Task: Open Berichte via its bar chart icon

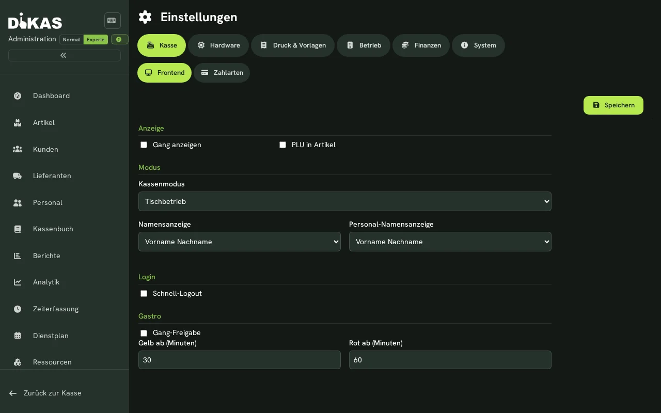Action: tap(18, 256)
